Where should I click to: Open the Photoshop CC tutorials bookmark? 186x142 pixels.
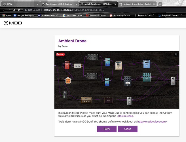(x=121, y=15)
